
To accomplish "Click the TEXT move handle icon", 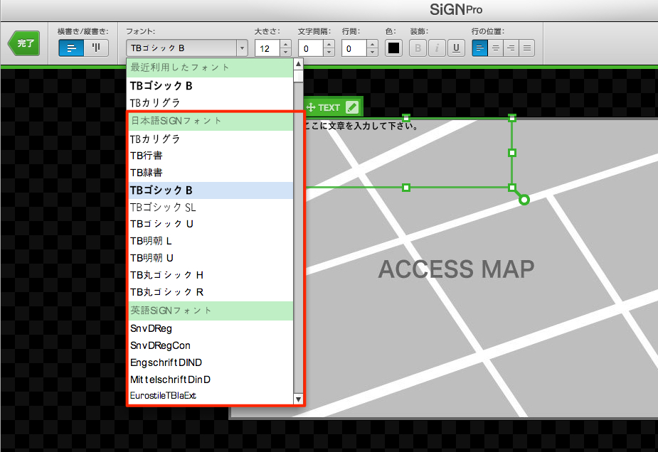I will tap(311, 107).
